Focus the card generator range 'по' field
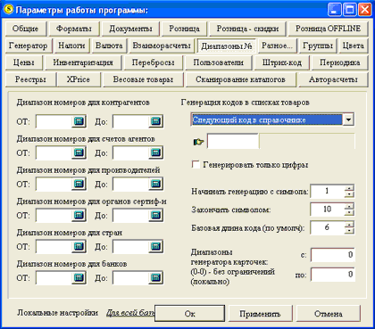Image resolution: width=375 pixels, height=329 pixels. pos(332,274)
